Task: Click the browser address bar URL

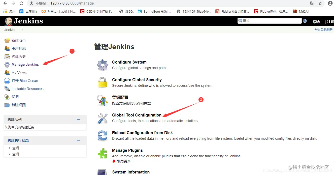Action: tap(72, 3)
